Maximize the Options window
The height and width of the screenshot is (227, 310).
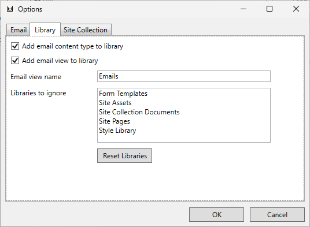click(x=270, y=9)
